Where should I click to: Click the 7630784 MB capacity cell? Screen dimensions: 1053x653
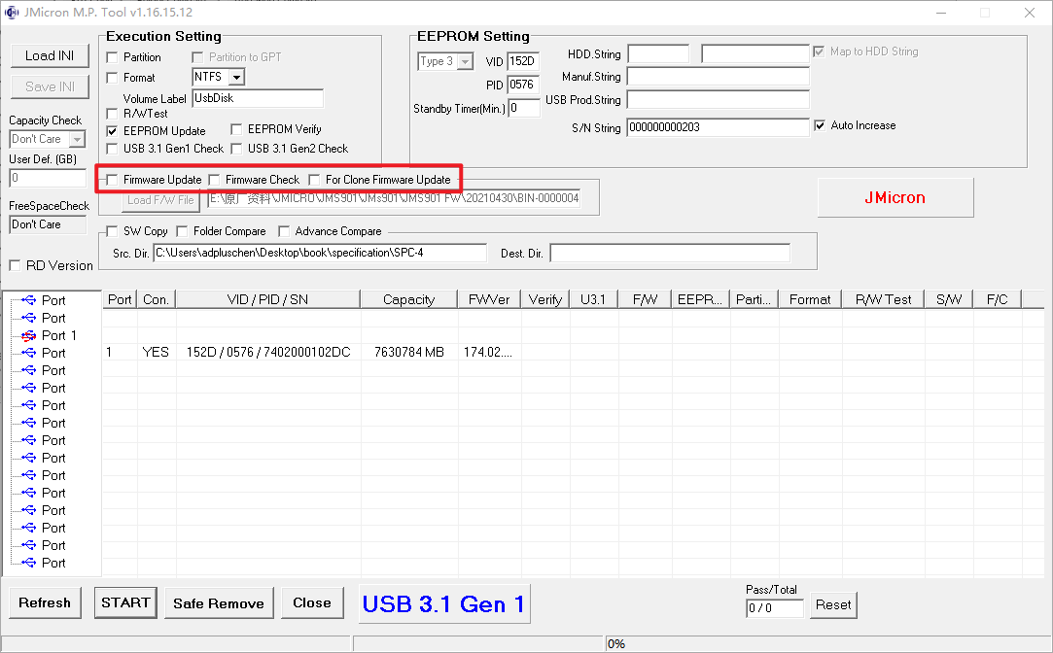(409, 353)
